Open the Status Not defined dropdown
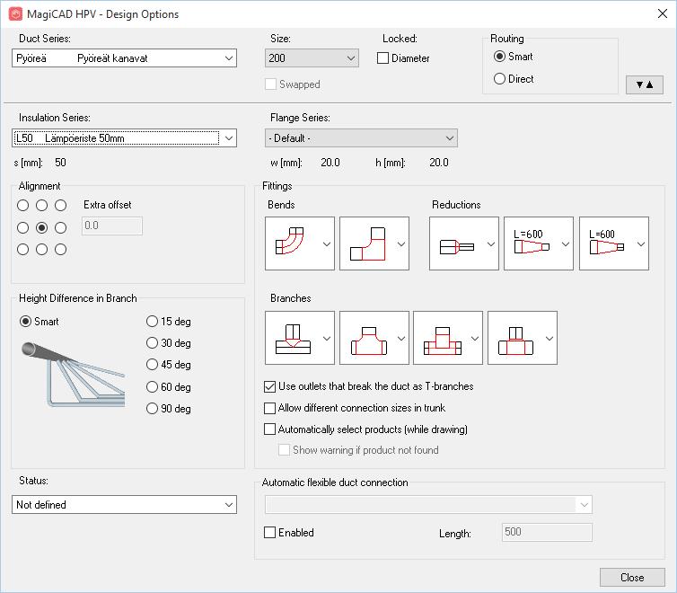 [124, 504]
